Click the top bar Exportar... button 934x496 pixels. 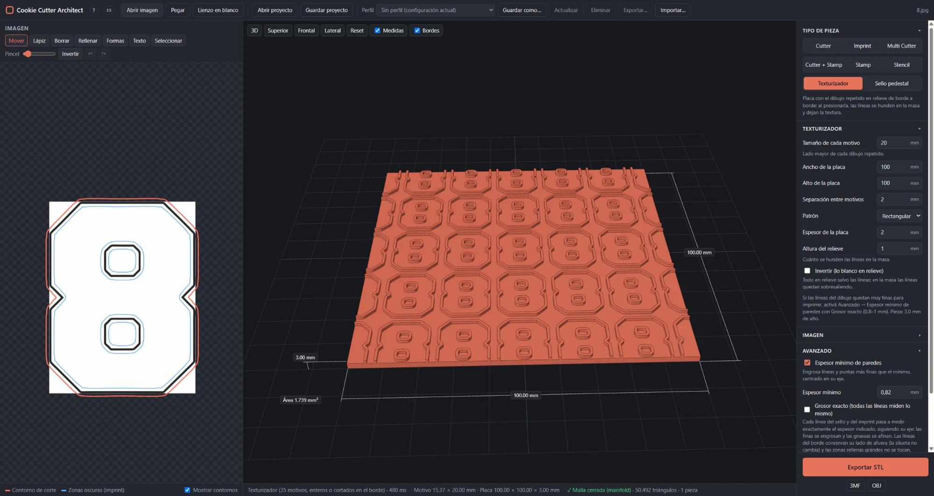coord(635,10)
